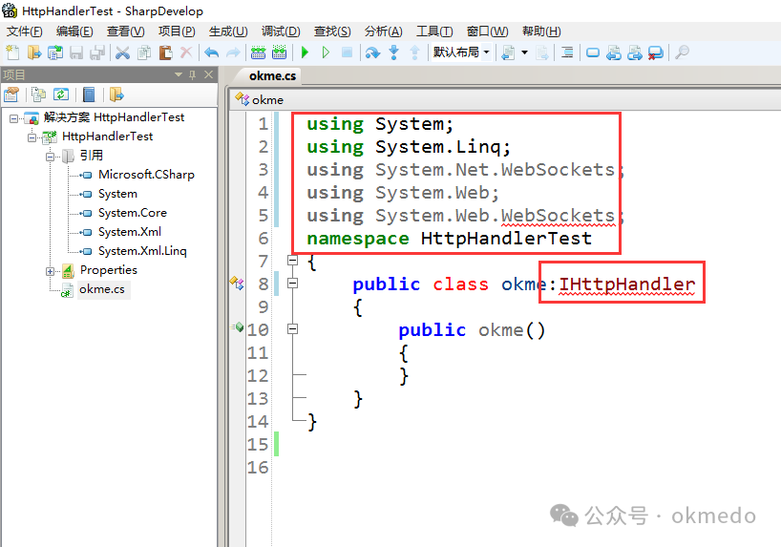This screenshot has height=547, width=781.
Task: Start debugging with the solid green play icon
Action: (305, 53)
